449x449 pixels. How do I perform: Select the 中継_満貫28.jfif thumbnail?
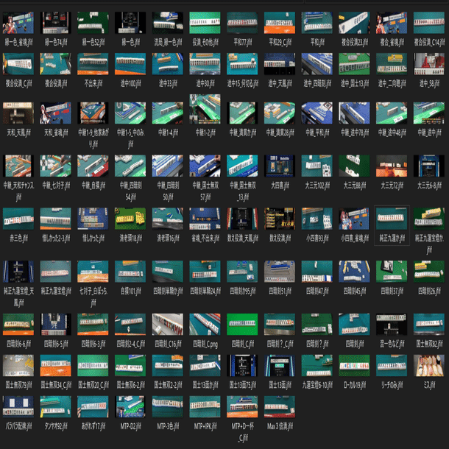[x=280, y=113]
